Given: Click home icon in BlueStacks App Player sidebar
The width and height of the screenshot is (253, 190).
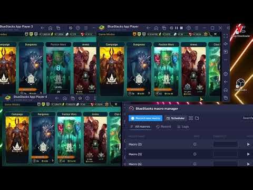Looking at the screenshot, I should pyautogui.click(x=226, y=90).
